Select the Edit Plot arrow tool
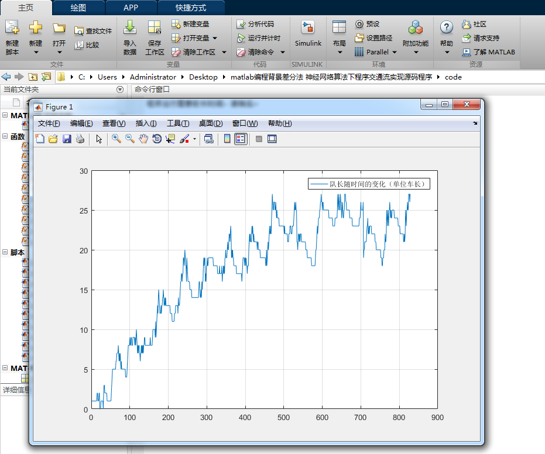The width and height of the screenshot is (545, 454). click(x=99, y=139)
